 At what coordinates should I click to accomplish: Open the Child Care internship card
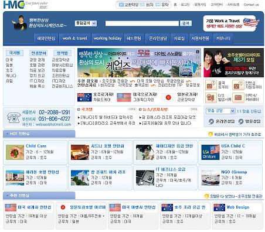click(x=35, y=152)
